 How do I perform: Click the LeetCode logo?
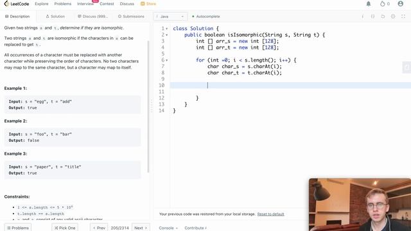[x=17, y=4]
